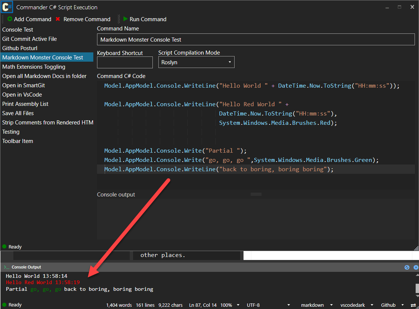Click the "1,404 words" status bar entry
419x309 pixels.
(119, 305)
